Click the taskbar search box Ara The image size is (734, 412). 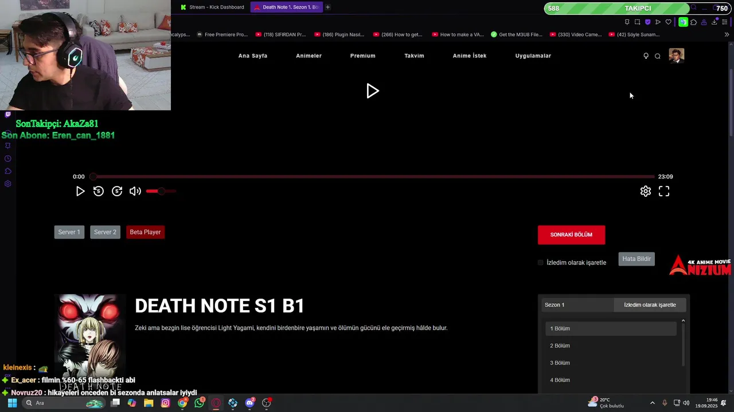64,403
